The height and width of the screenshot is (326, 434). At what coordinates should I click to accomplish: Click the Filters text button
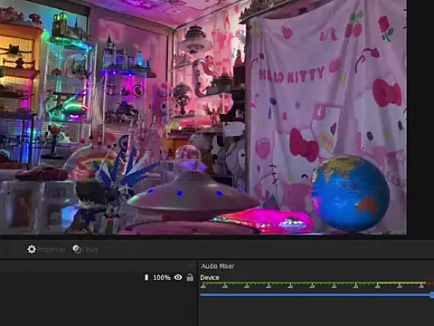point(90,250)
